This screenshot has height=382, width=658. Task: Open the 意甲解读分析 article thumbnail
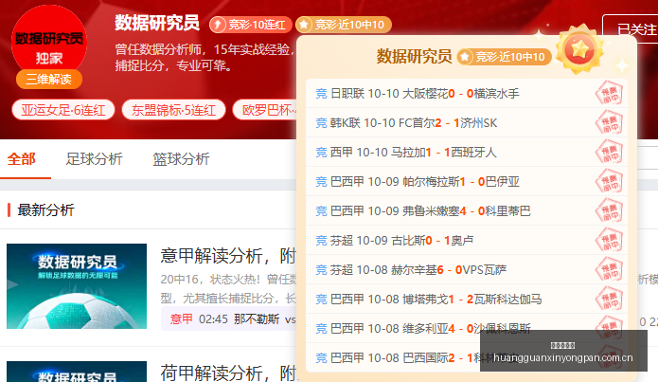click(77, 286)
